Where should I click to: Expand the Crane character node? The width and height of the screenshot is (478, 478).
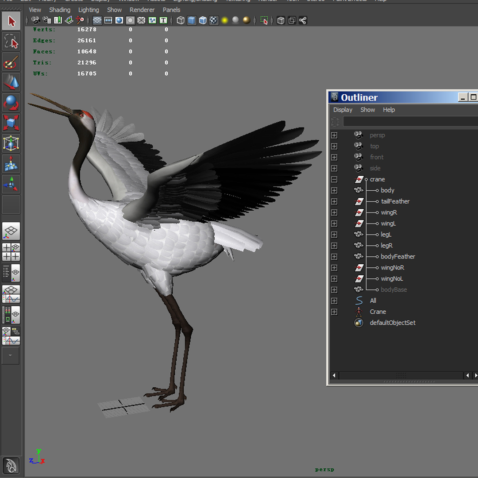point(335,312)
